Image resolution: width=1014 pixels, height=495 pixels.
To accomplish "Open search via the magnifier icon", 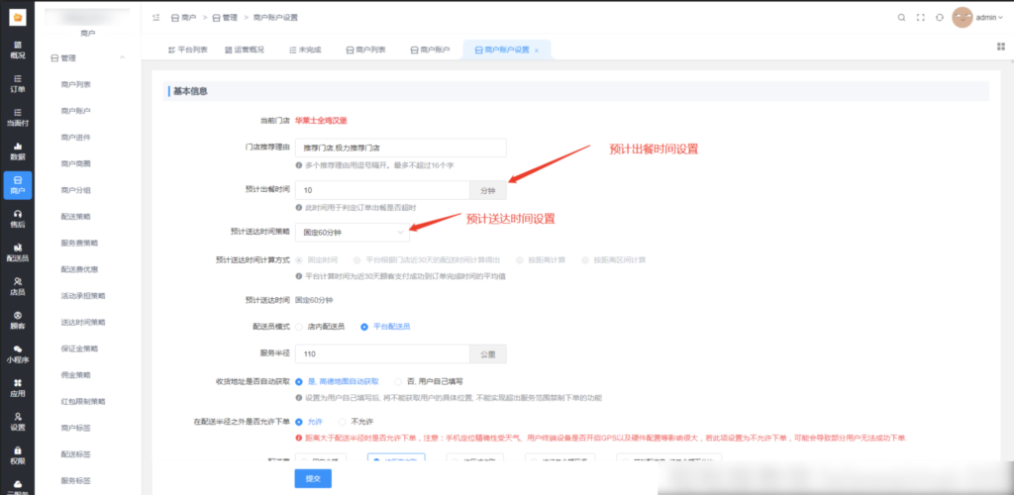I will pos(901,18).
